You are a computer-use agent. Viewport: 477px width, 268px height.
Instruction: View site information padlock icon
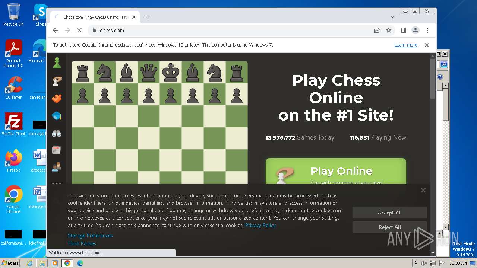94,30
